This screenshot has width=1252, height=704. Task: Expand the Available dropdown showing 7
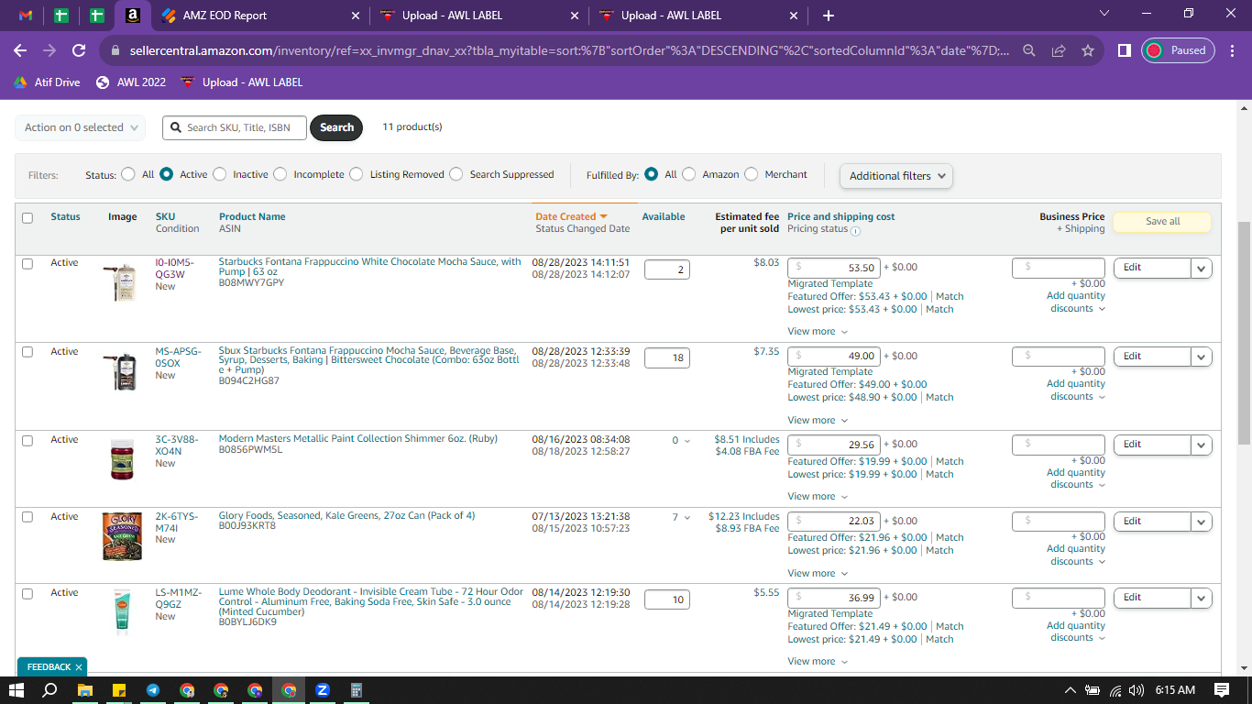tap(682, 518)
